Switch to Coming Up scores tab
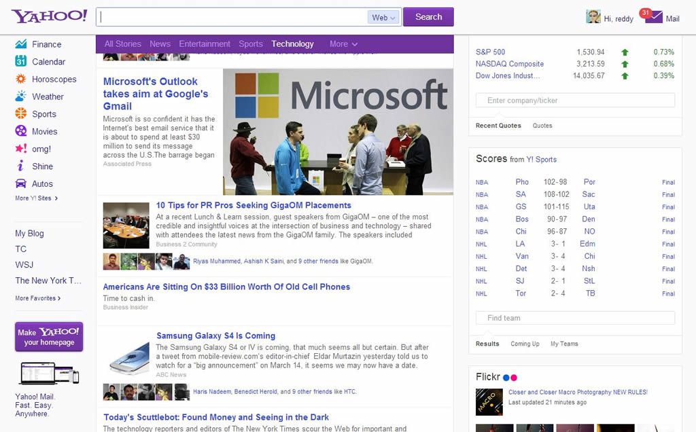Screen dimensions: 696x432 pos(525,344)
